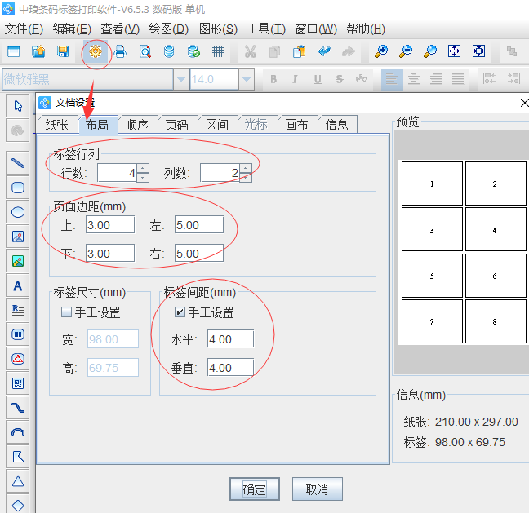Select the text tool (A icon)

pyautogui.click(x=17, y=285)
